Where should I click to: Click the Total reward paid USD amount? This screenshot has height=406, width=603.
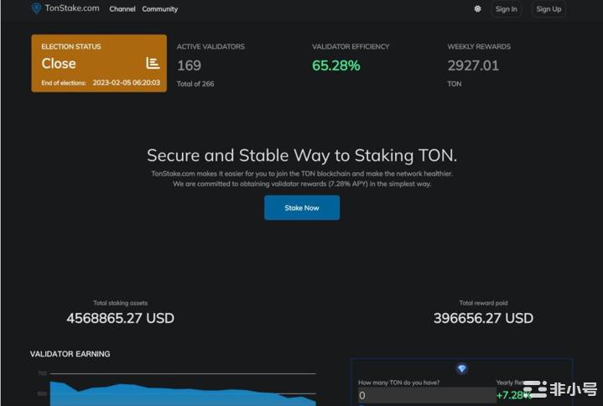pyautogui.click(x=483, y=318)
